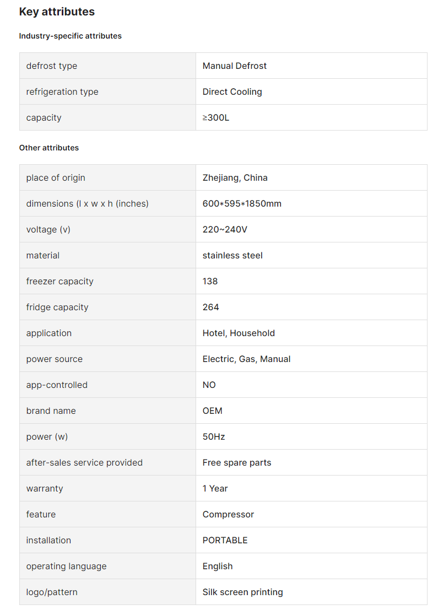Select the Industry-specific attributes subheading
Screen dimensions: 438x610
click(x=71, y=36)
